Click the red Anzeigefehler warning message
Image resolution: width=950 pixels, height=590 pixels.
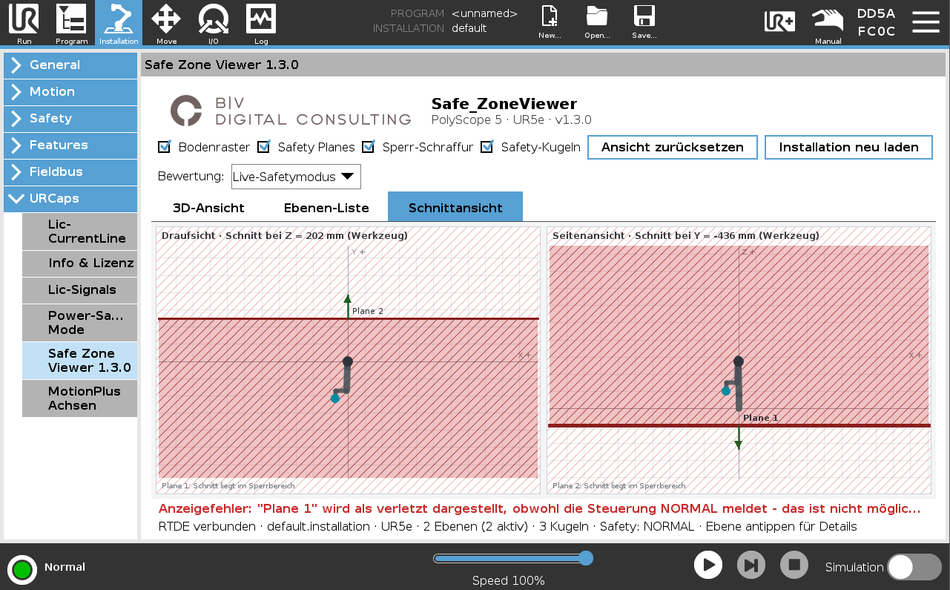coord(540,509)
